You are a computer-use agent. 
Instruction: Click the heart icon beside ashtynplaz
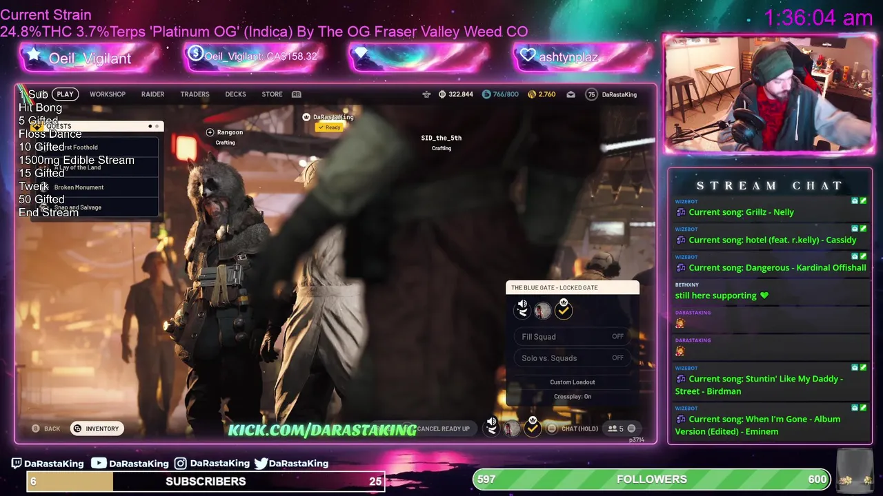(528, 56)
